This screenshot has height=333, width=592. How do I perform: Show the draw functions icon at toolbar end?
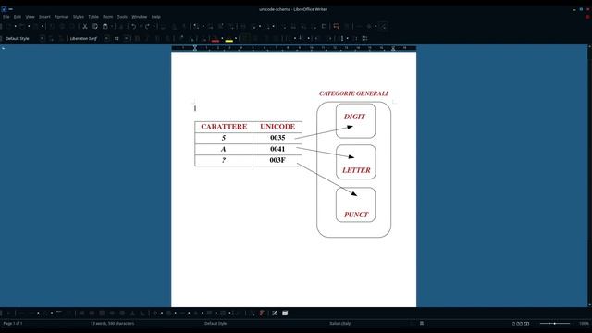(x=384, y=26)
